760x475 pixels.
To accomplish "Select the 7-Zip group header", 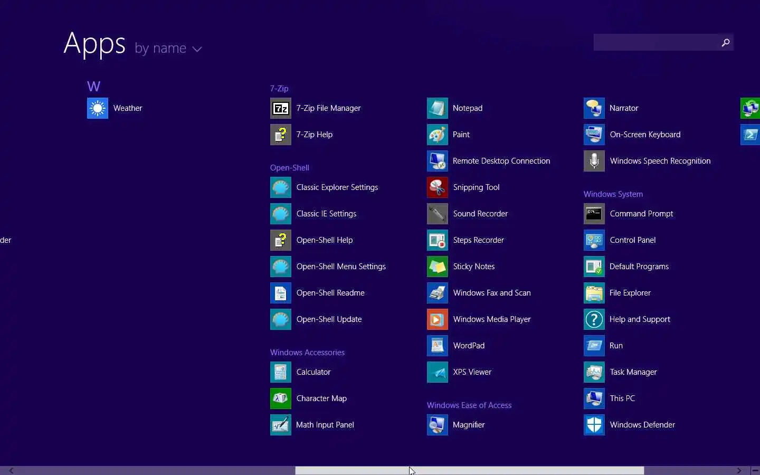I will click(279, 89).
